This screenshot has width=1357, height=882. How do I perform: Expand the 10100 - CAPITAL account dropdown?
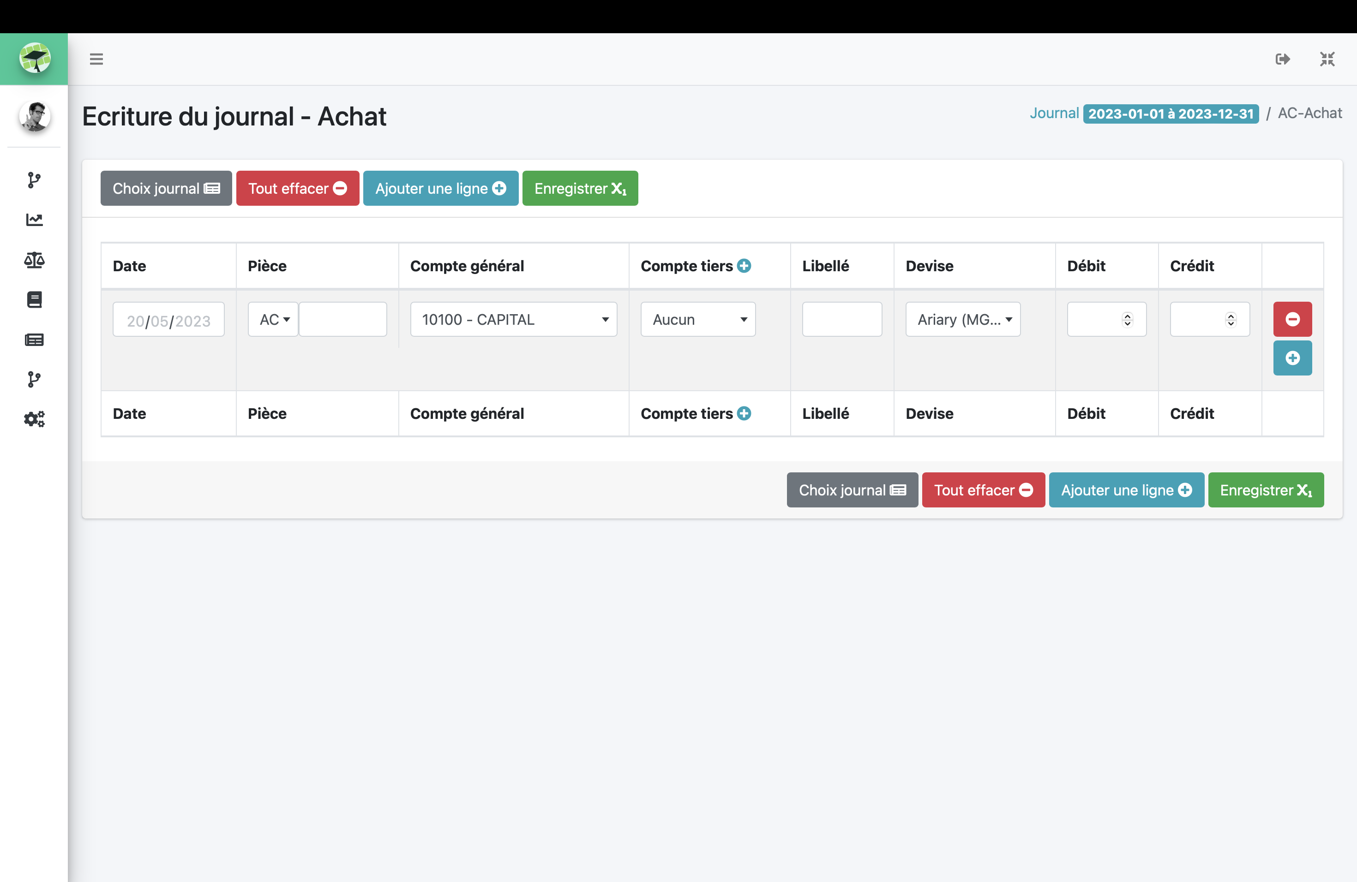click(x=513, y=320)
